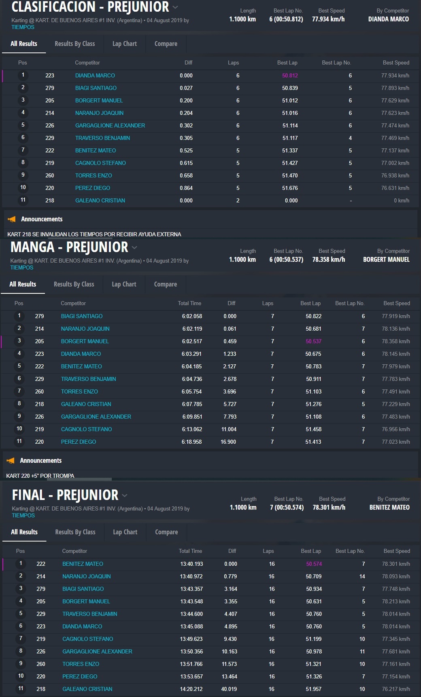Image resolution: width=421 pixels, height=697 pixels.
Task: Click BIAGI SANTIAGO in Manga first place
Action: [x=81, y=316]
